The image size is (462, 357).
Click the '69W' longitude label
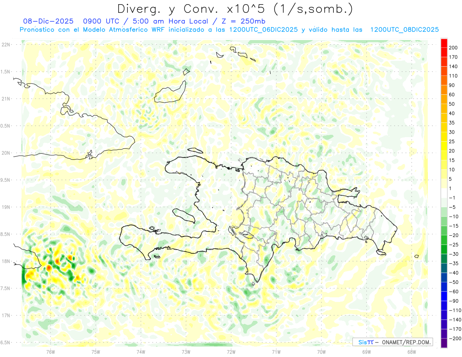pyautogui.click(x=367, y=352)
